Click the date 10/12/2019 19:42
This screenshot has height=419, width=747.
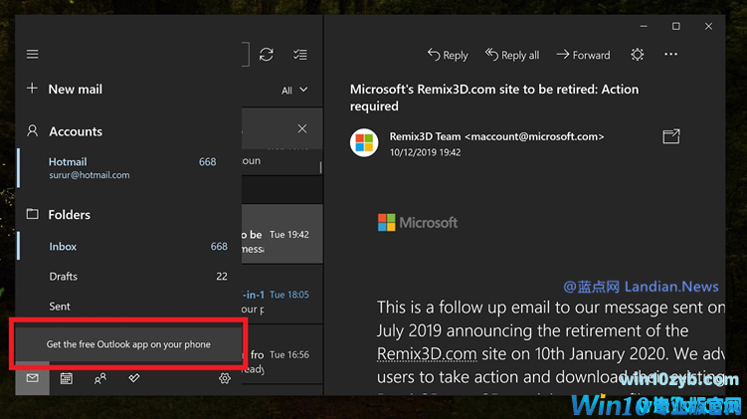point(425,152)
